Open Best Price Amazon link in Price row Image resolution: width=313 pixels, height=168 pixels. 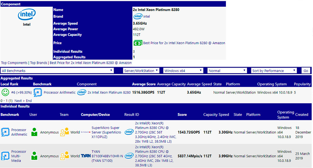[x=184, y=43]
